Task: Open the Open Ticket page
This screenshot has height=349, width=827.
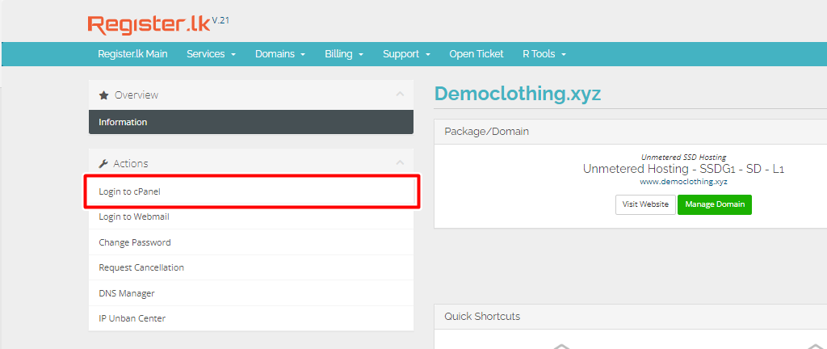Action: 476,54
